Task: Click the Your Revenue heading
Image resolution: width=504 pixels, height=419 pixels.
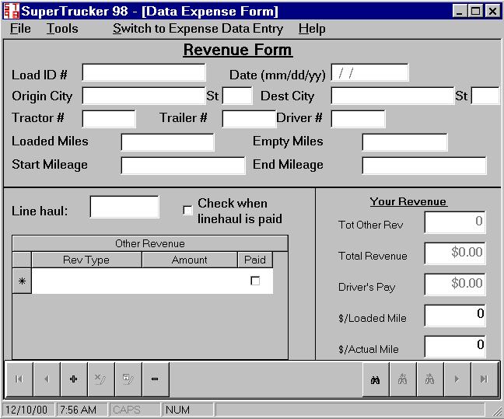Action: (x=408, y=202)
